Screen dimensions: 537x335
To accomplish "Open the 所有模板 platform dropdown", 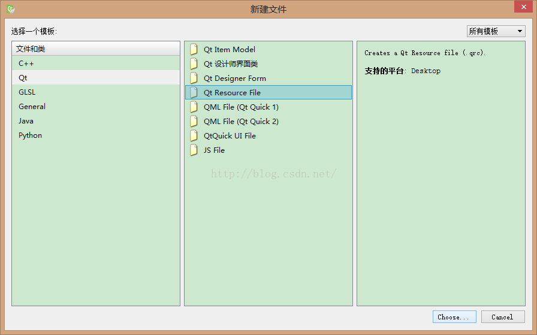I will click(x=496, y=31).
